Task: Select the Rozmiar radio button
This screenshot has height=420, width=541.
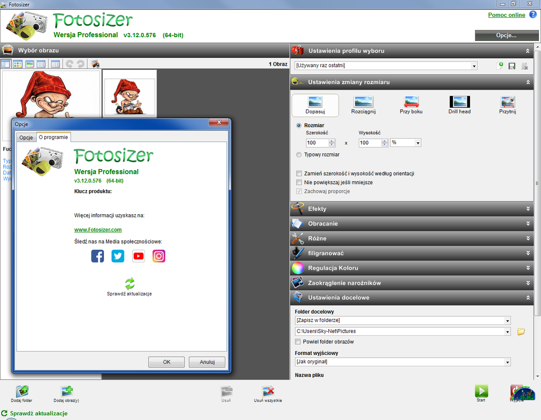Action: click(x=299, y=125)
